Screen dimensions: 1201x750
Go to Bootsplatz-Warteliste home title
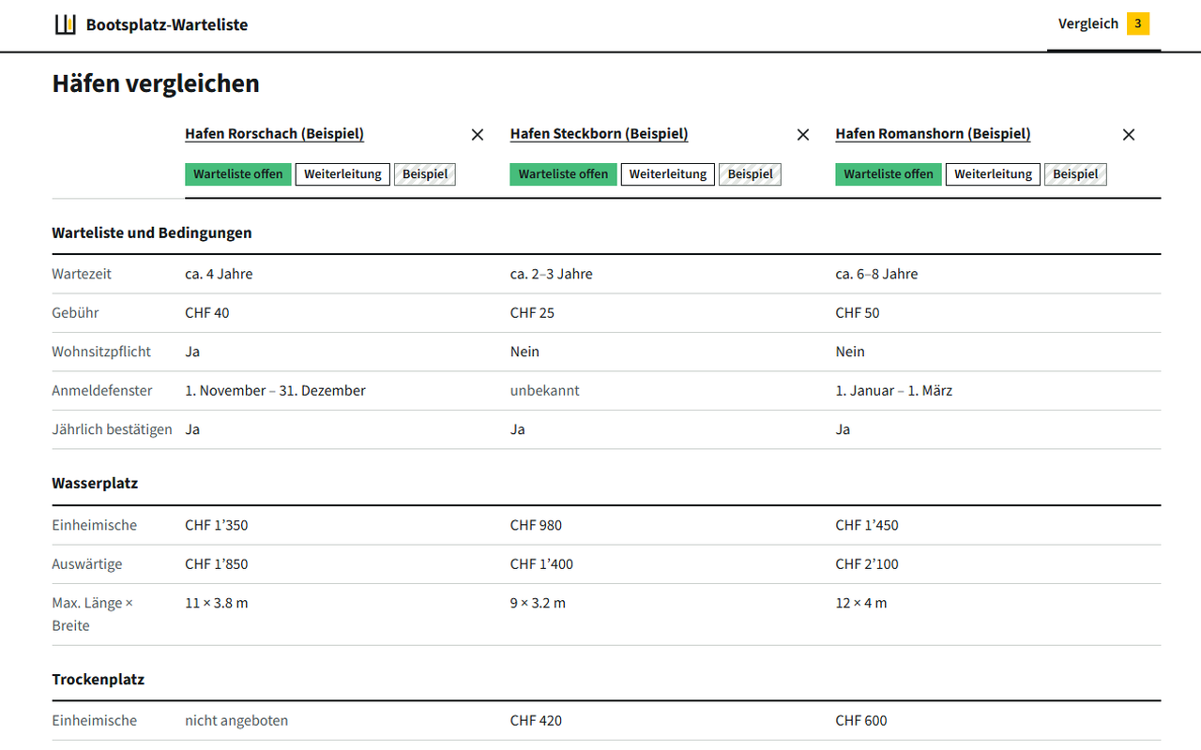pyautogui.click(x=167, y=25)
